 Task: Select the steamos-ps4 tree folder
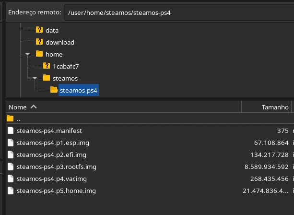click(79, 90)
